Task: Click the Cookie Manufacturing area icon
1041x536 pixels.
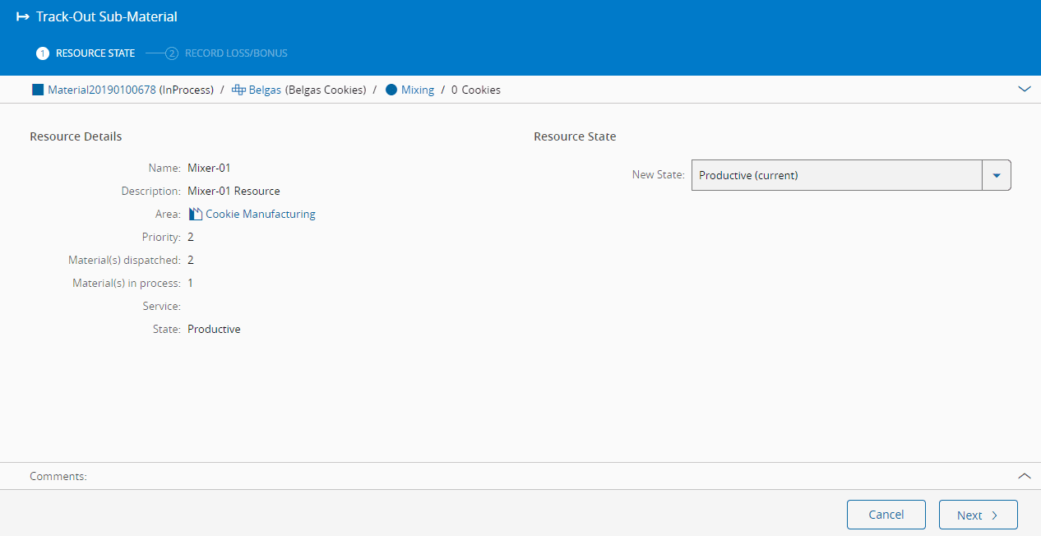Action: coord(195,214)
